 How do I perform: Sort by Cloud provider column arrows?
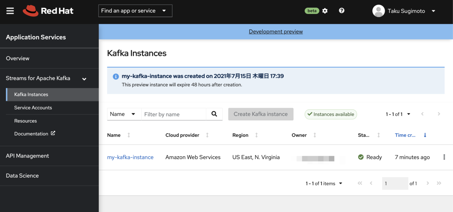click(207, 135)
